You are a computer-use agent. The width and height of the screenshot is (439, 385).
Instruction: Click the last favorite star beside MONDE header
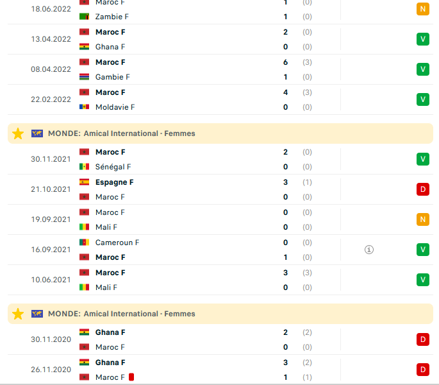point(18,314)
